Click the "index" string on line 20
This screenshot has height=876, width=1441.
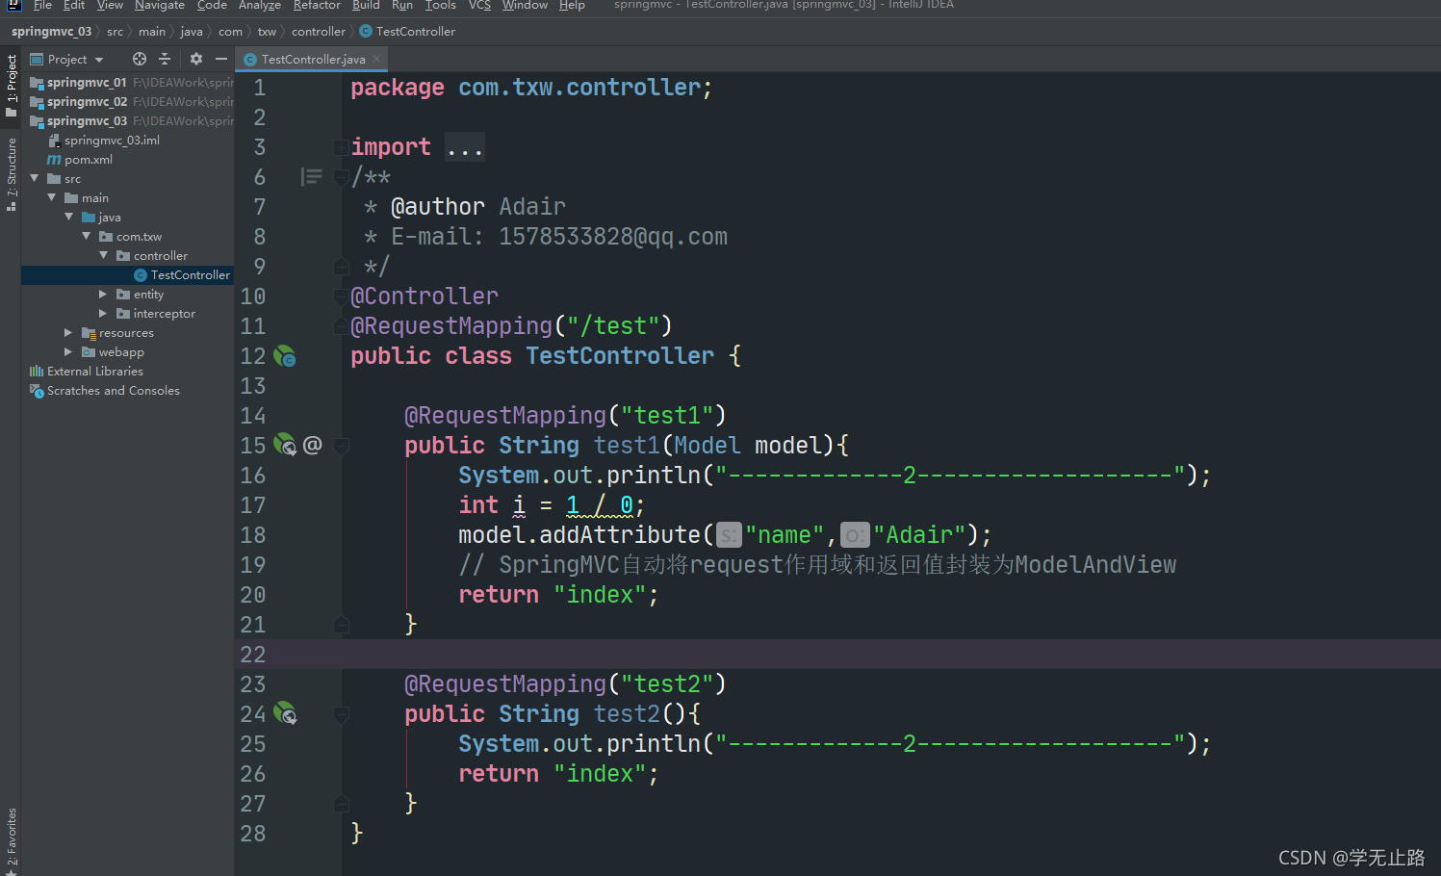pyautogui.click(x=599, y=595)
